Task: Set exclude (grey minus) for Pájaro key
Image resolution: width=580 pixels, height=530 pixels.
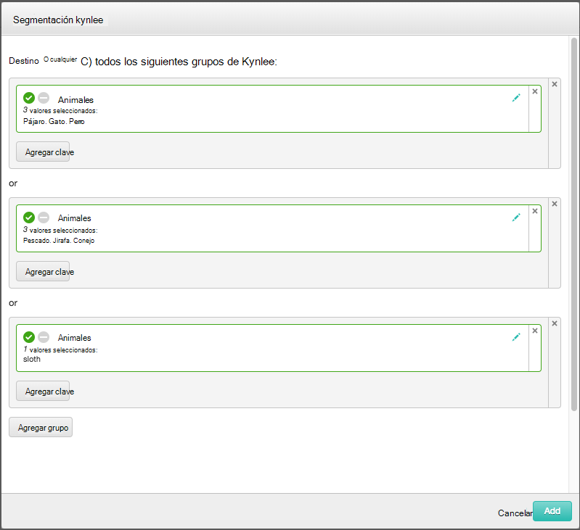Action: point(44,98)
